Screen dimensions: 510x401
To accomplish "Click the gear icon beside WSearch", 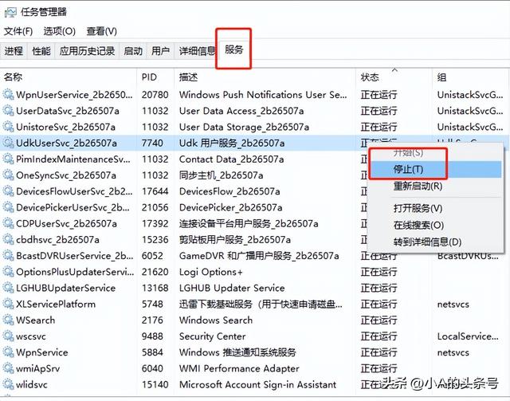I will [x=9, y=320].
